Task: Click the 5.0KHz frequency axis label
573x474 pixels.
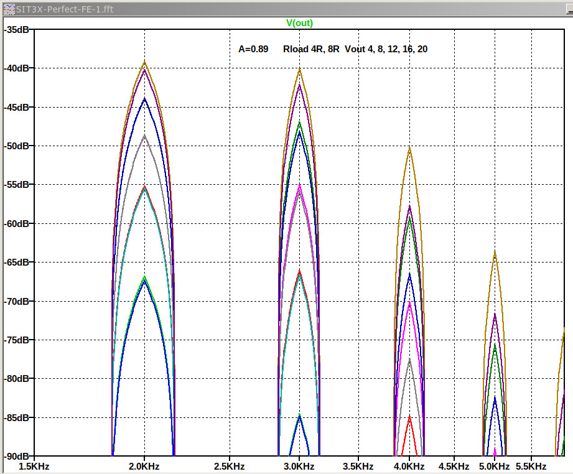Action: pos(495,467)
